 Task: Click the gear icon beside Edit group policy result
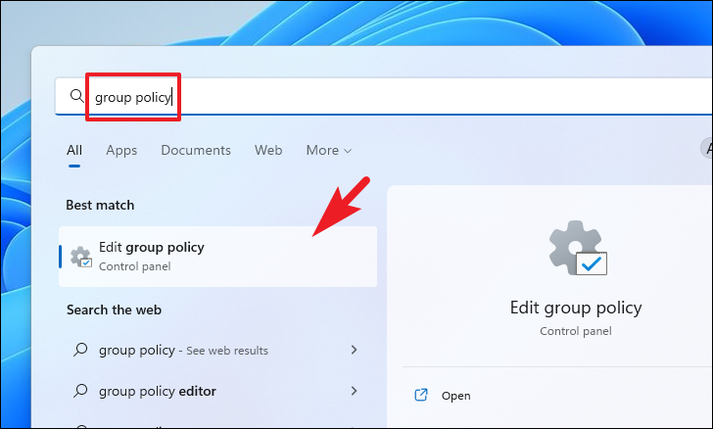[81, 257]
